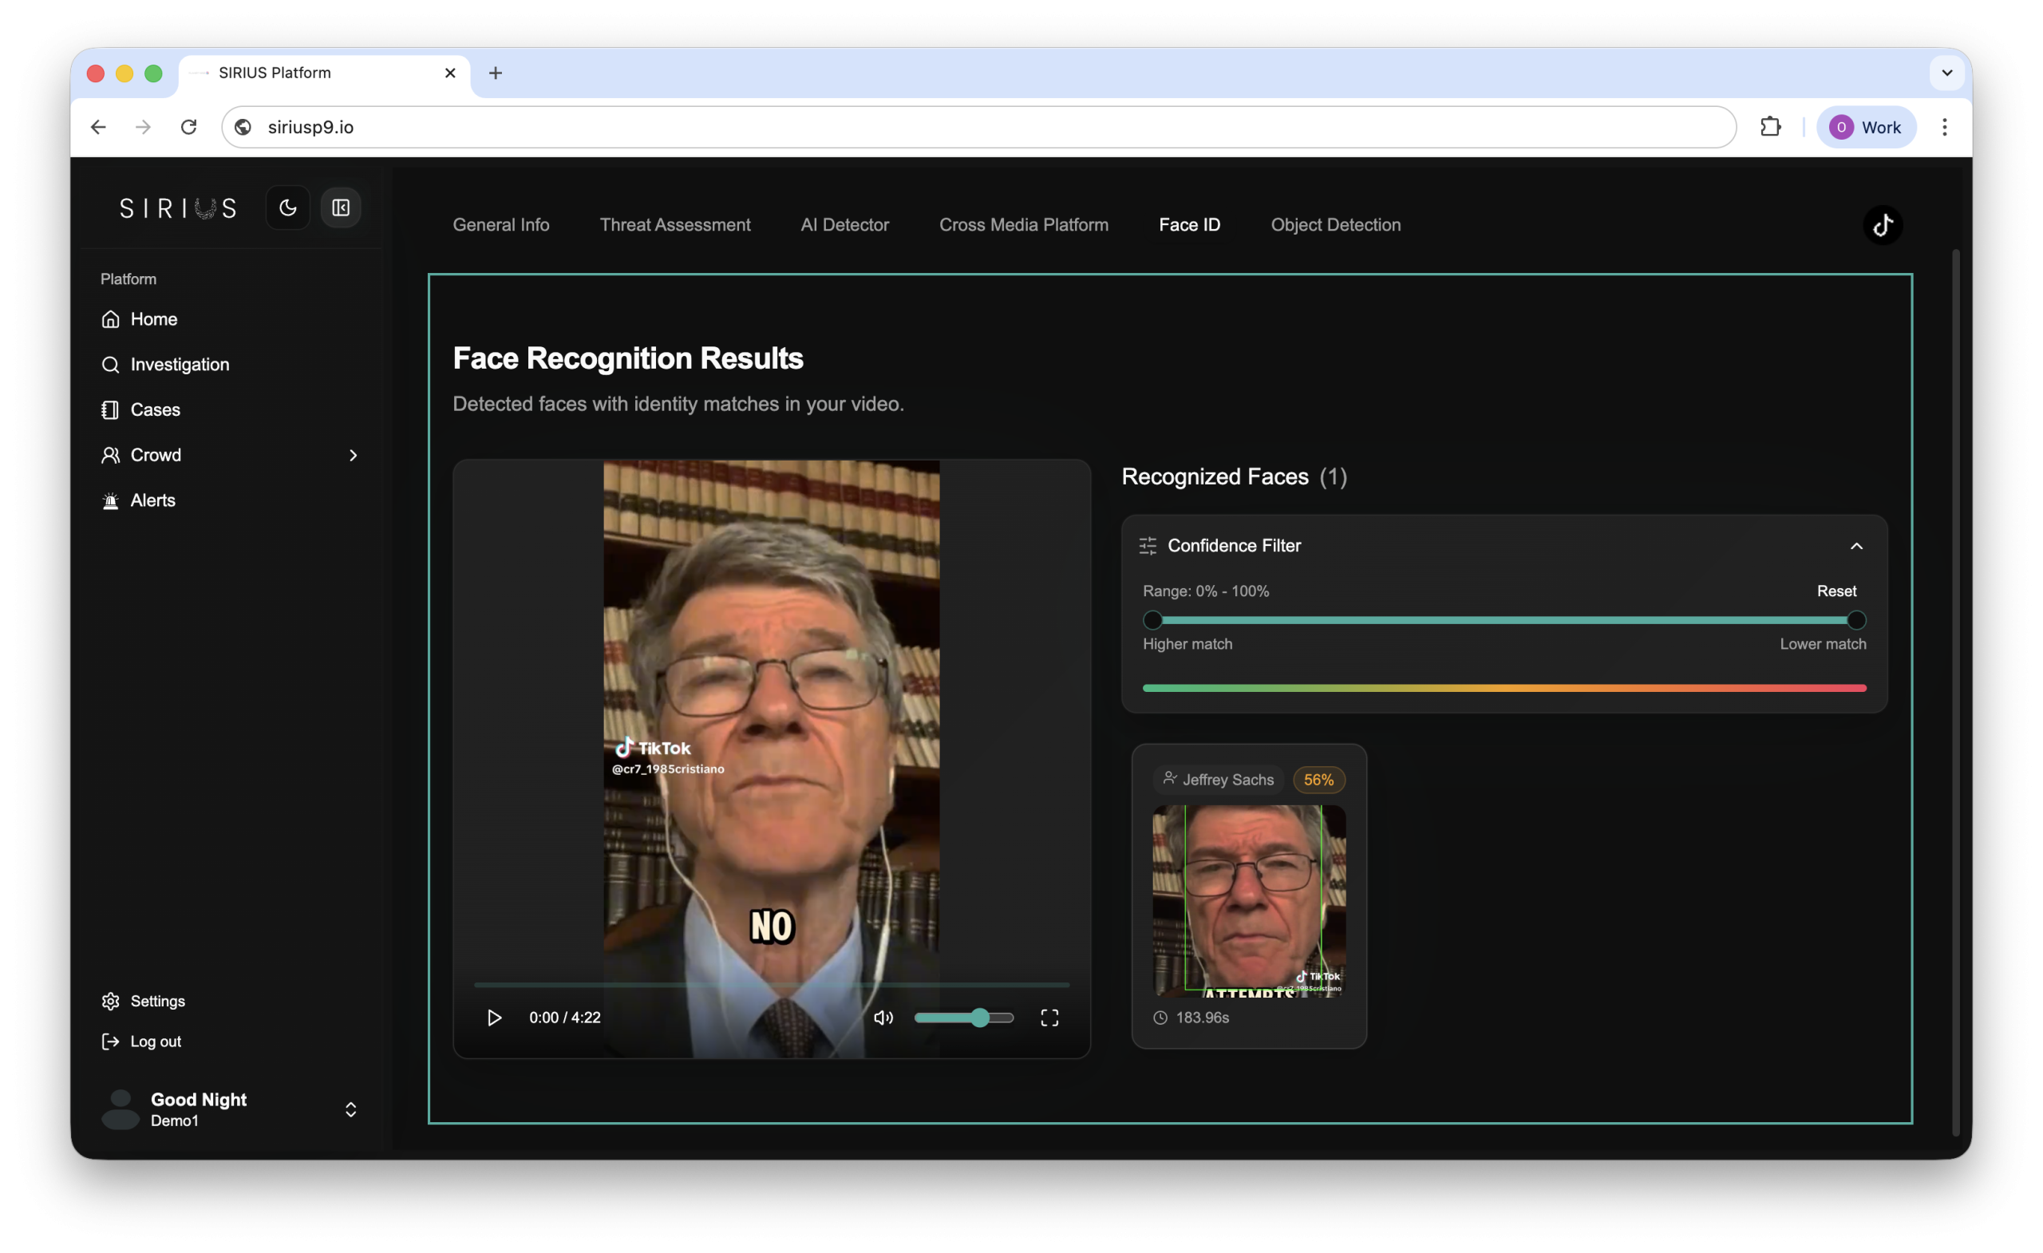2043x1253 pixels.
Task: Toggle dark mode moon icon
Action: [288, 208]
